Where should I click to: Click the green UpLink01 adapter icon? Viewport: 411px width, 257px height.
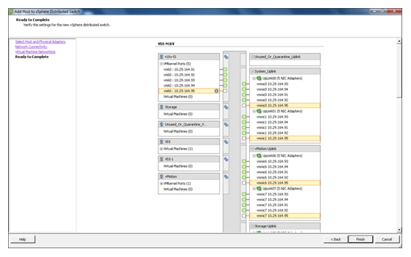click(259, 111)
